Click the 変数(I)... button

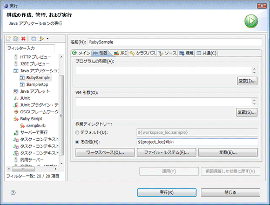click(247, 81)
